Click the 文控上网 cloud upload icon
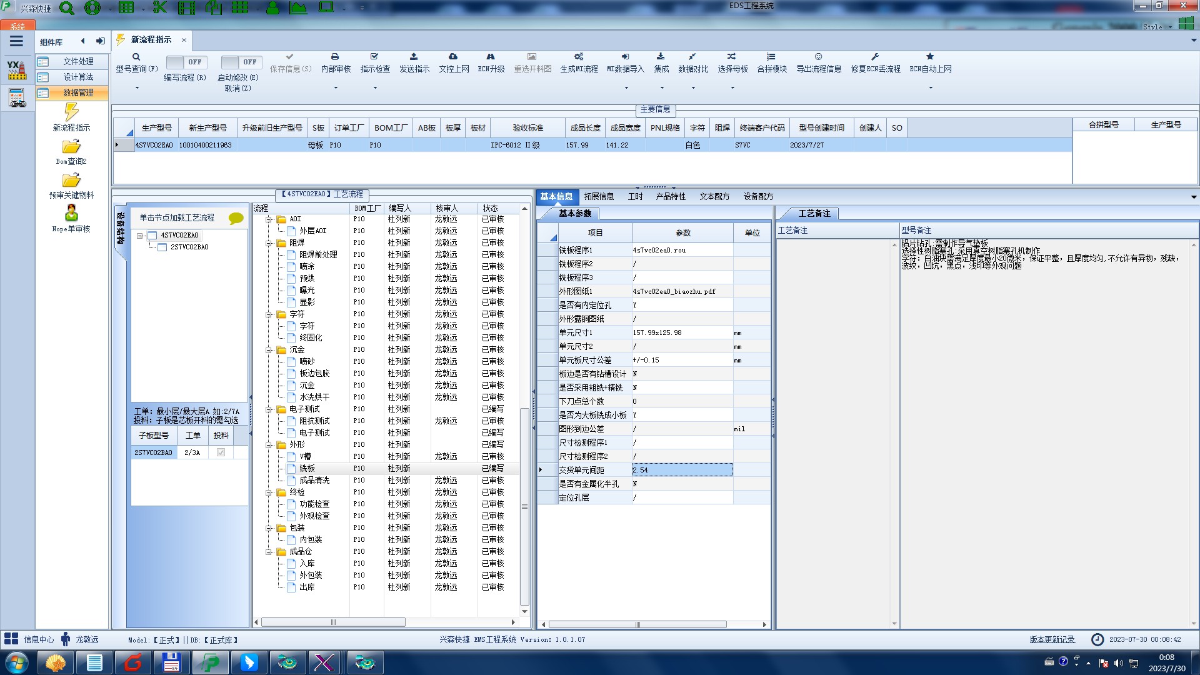The height and width of the screenshot is (675, 1200). click(453, 57)
